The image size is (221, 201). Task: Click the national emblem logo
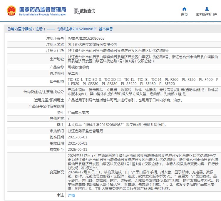(x=11, y=11)
